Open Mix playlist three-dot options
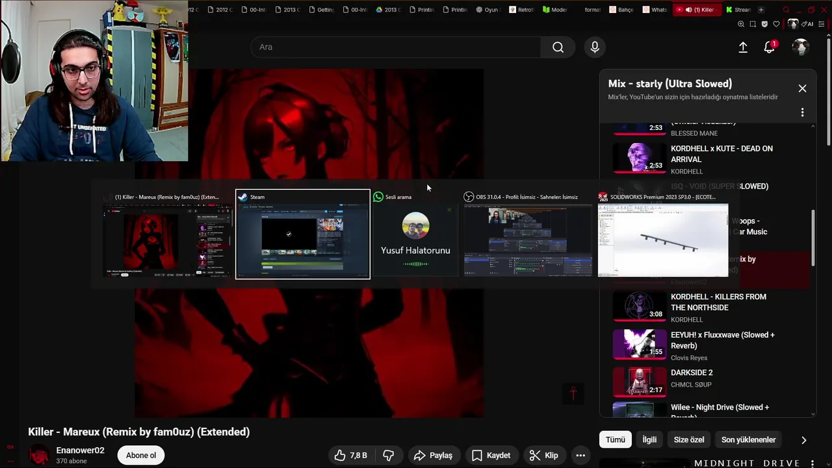Screen dimensions: 832x468 pos(802,112)
